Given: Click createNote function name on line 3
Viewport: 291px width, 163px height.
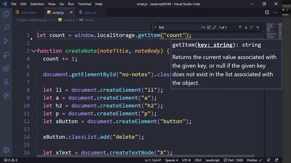Looking at the screenshot, I should 81,51.
